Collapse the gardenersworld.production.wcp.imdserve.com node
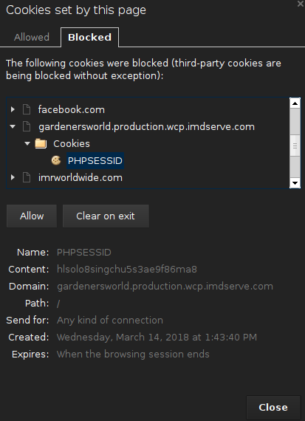 point(13,126)
